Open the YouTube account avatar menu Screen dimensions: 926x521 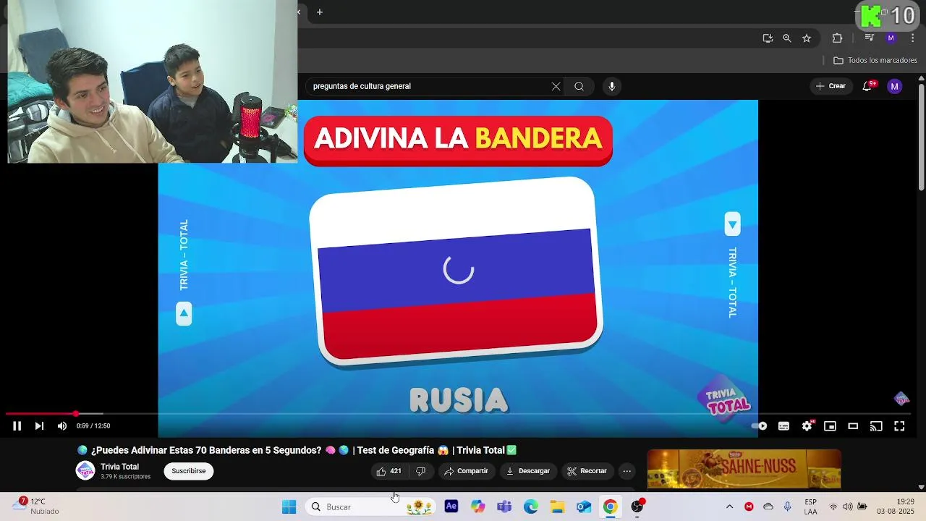(895, 86)
